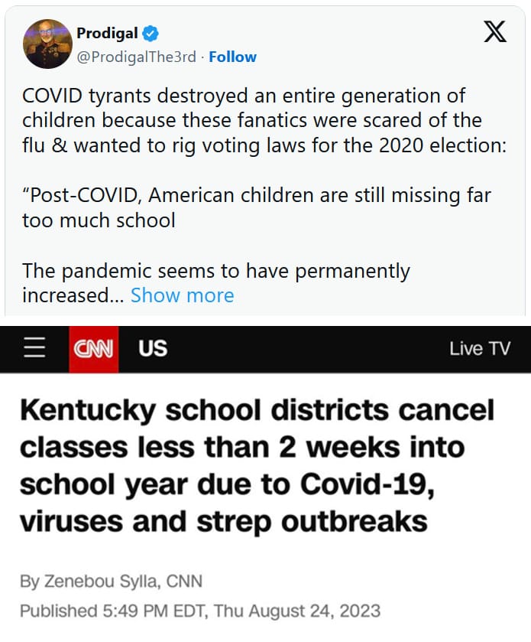
Task: Open the CNN hamburger menu
Action: pos(34,348)
